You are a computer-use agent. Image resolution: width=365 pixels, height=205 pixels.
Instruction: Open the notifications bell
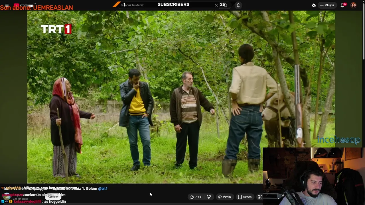click(343, 5)
